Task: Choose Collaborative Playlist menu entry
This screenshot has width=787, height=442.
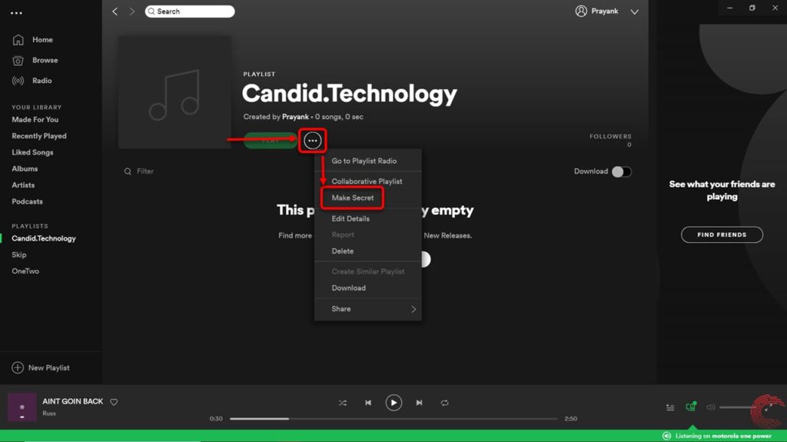Action: coord(368,181)
